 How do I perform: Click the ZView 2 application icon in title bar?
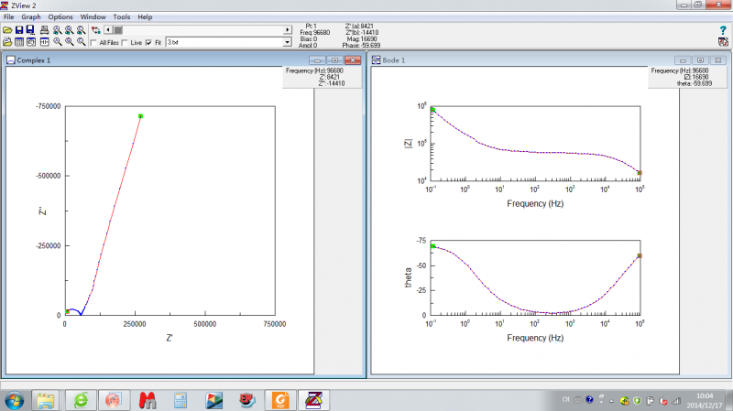(5, 5)
